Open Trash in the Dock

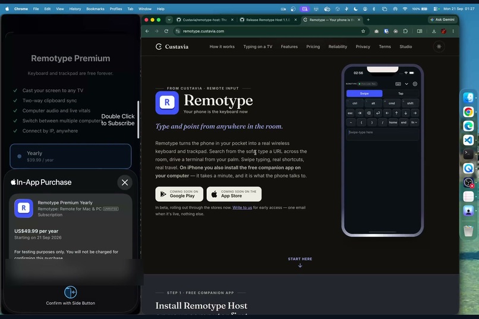tap(468, 230)
